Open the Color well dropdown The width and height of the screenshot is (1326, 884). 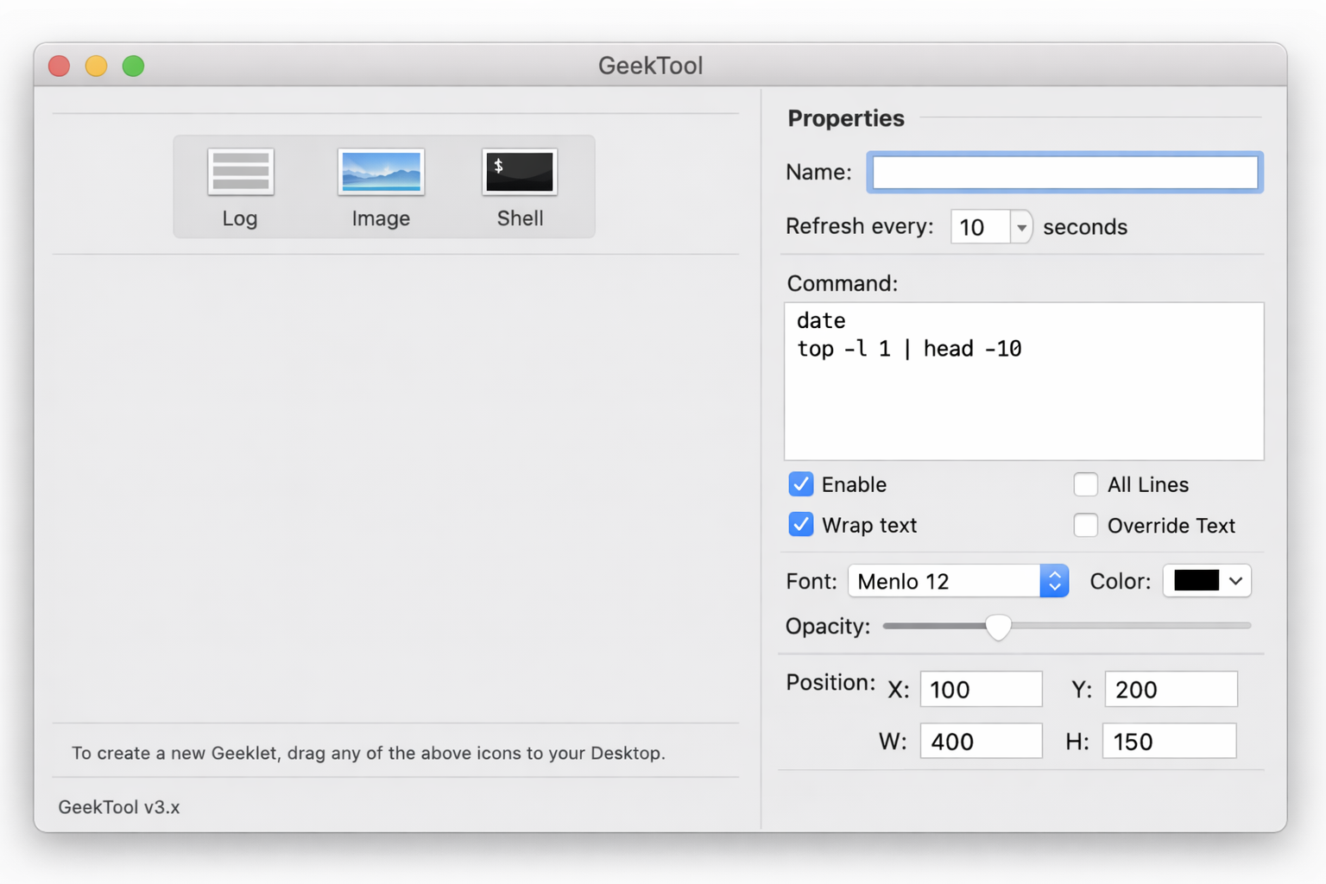pos(1207,581)
